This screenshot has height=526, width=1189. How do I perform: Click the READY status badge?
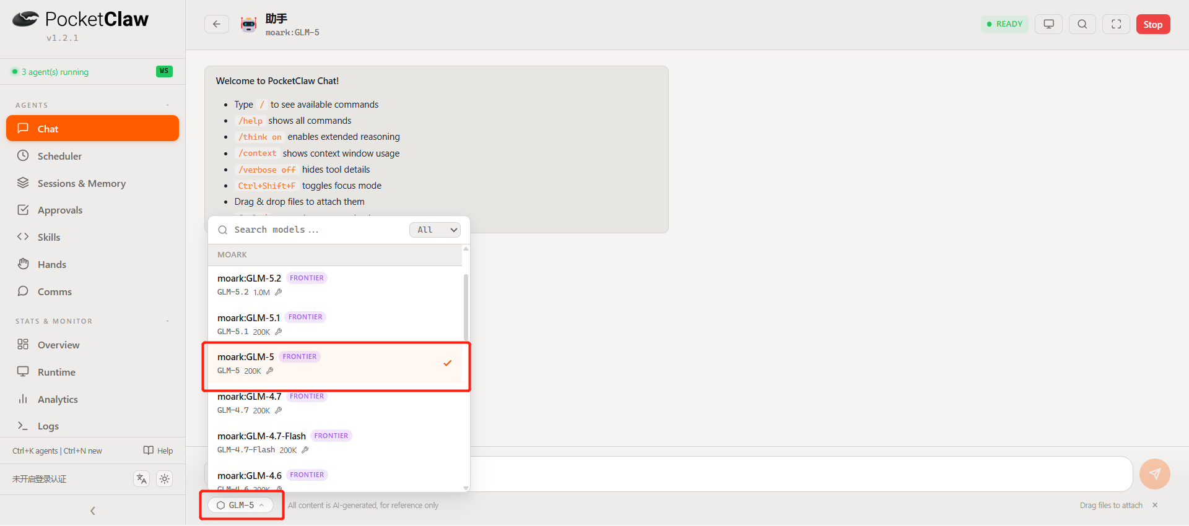click(x=1004, y=24)
